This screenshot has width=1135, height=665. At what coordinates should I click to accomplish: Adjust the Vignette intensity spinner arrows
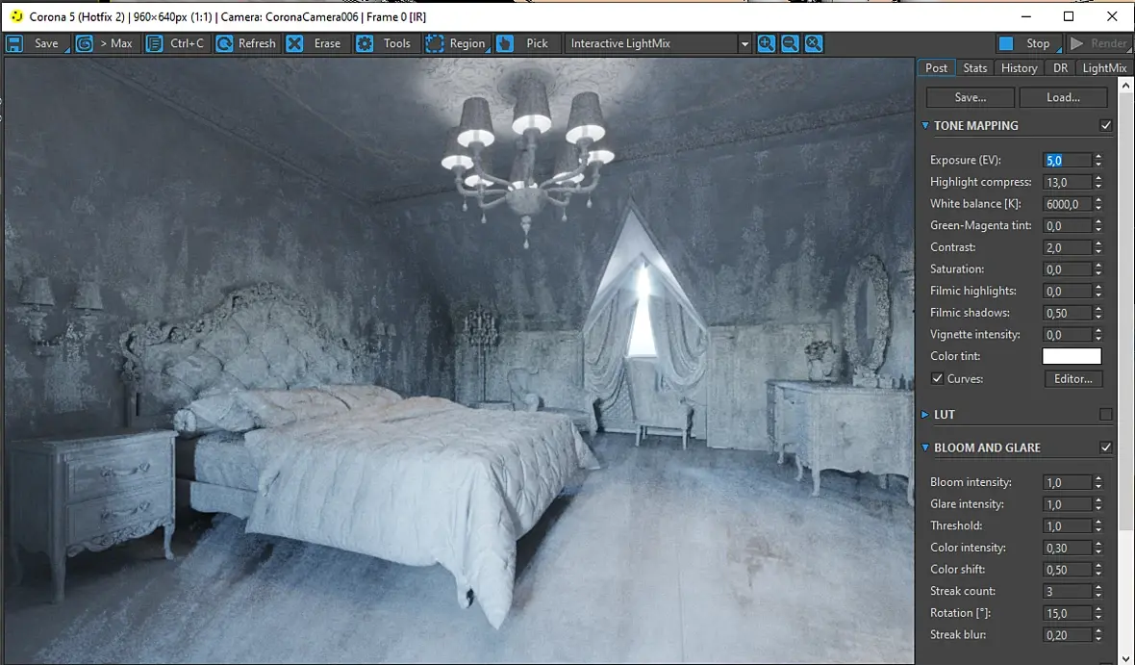point(1098,334)
